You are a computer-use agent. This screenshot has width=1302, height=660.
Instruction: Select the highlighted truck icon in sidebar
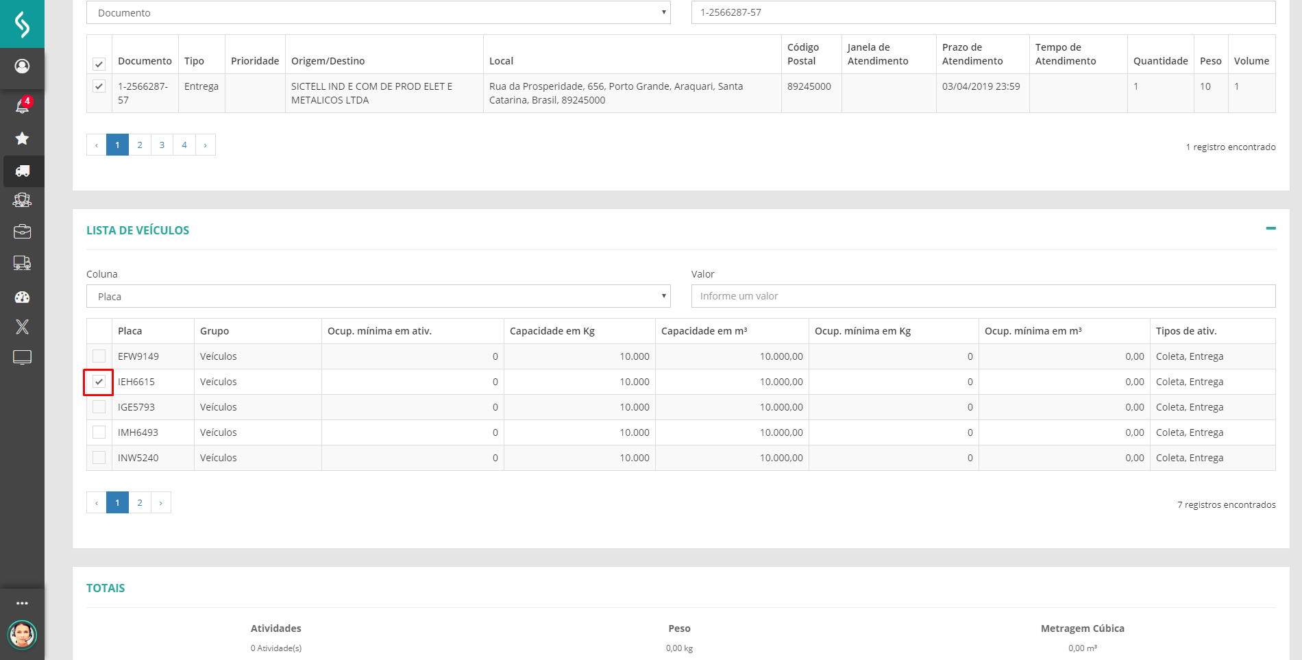click(23, 171)
